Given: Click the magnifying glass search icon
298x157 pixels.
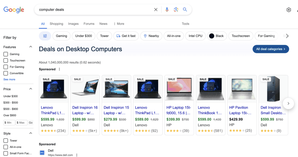Looking at the screenshot, I should [x=185, y=10].
